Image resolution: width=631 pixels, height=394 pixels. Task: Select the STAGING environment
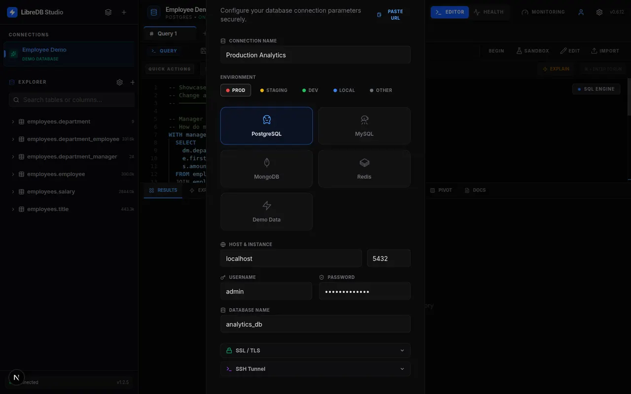pos(274,90)
